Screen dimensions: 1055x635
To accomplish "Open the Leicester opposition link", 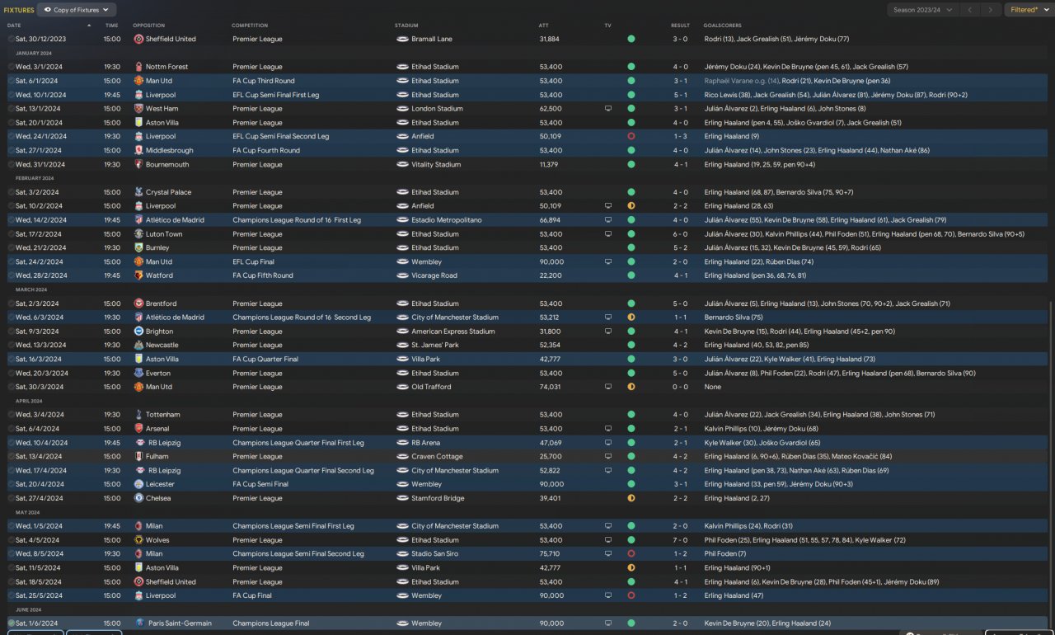I will 160,484.
